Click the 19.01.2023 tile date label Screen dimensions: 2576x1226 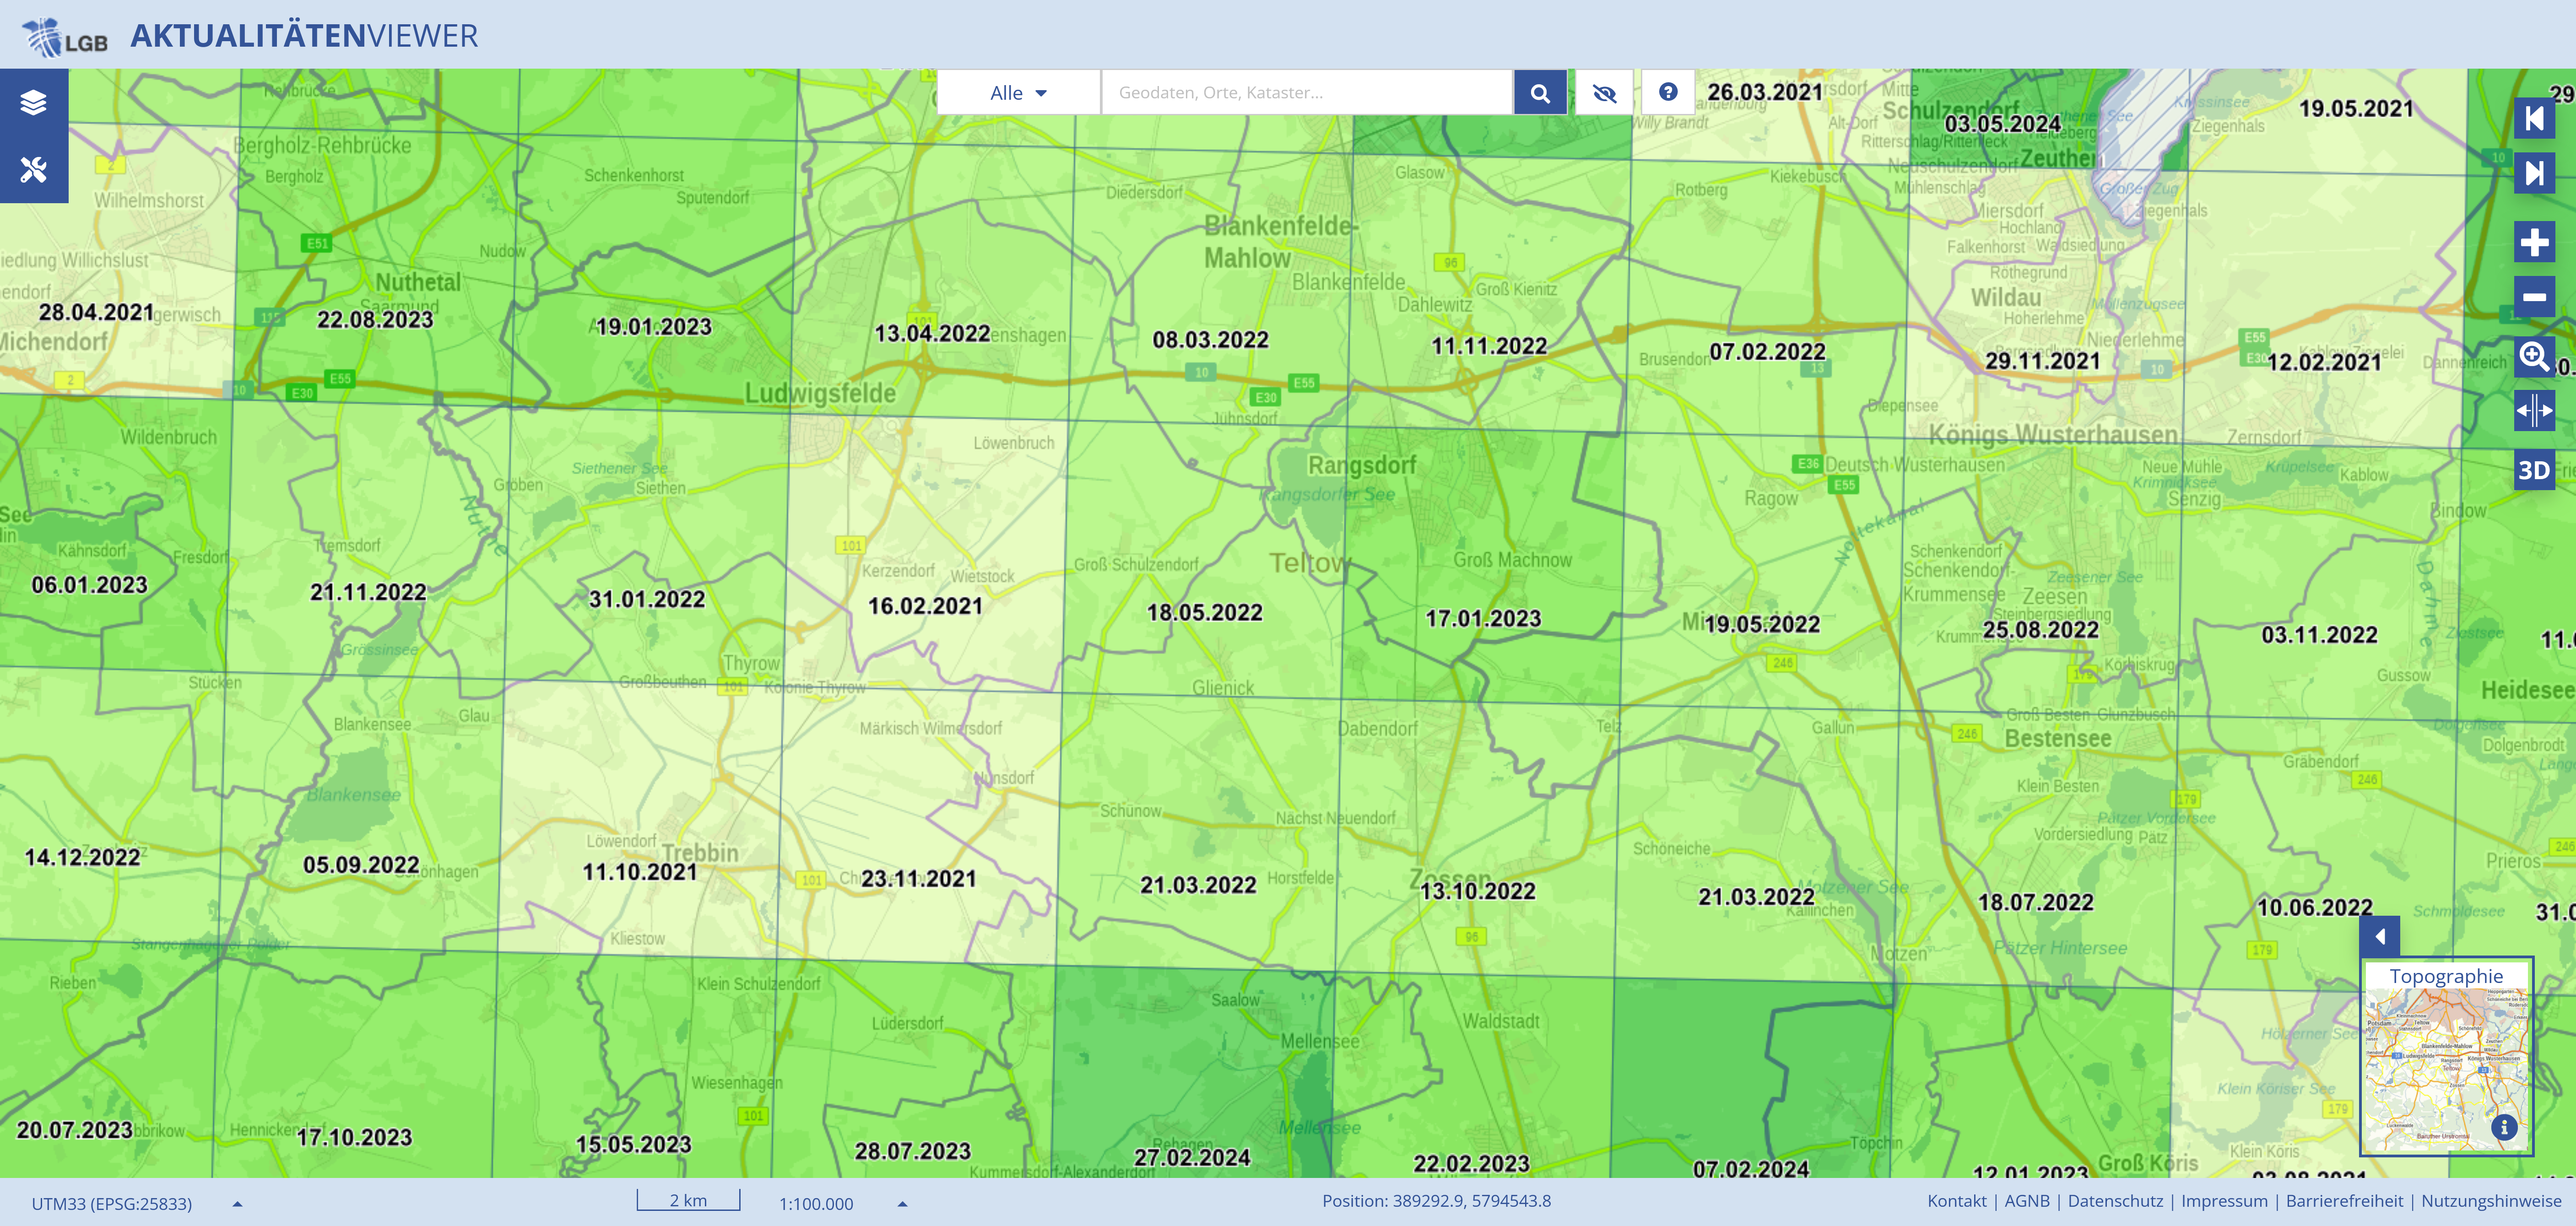[653, 327]
